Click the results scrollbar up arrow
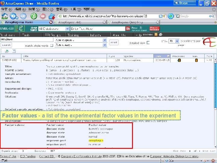The image size is (217, 163). pos(215,60)
